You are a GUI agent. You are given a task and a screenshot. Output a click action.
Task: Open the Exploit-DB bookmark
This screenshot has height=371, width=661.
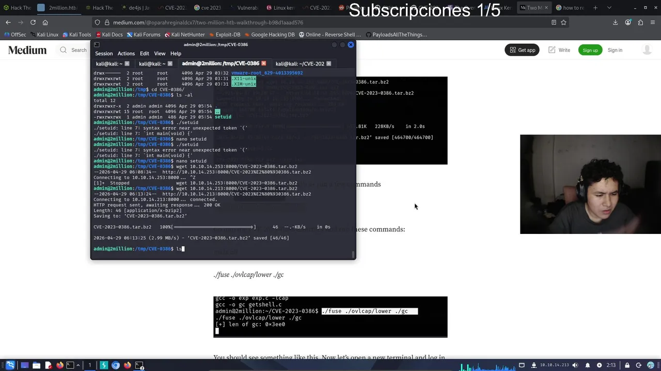pos(225,35)
